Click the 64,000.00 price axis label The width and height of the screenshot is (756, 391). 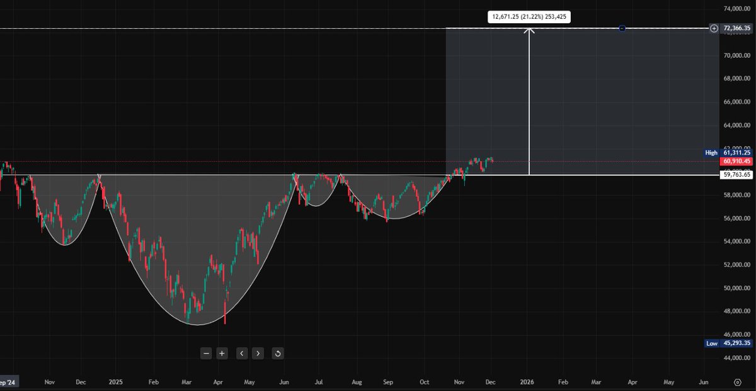tap(737, 125)
